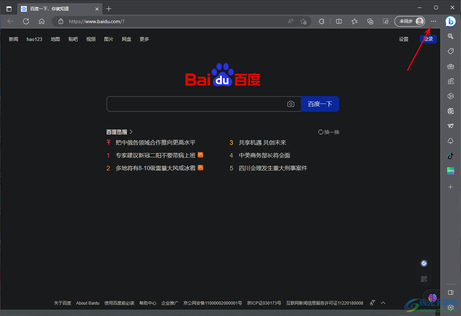
Task: Switch to Internet Explorer mode icon
Action: pyautogui.click(x=386, y=21)
